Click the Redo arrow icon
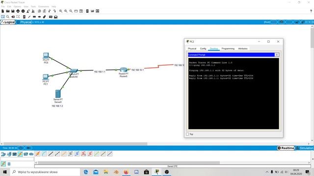This screenshot has height=176, width=314. [54, 11]
